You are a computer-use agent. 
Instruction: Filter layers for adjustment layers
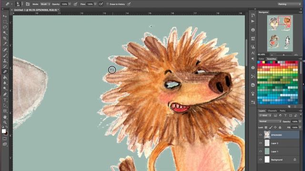pyautogui.click(x=280, y=115)
